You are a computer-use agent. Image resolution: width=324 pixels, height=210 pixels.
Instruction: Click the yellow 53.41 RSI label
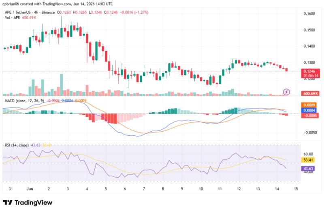point(308,160)
